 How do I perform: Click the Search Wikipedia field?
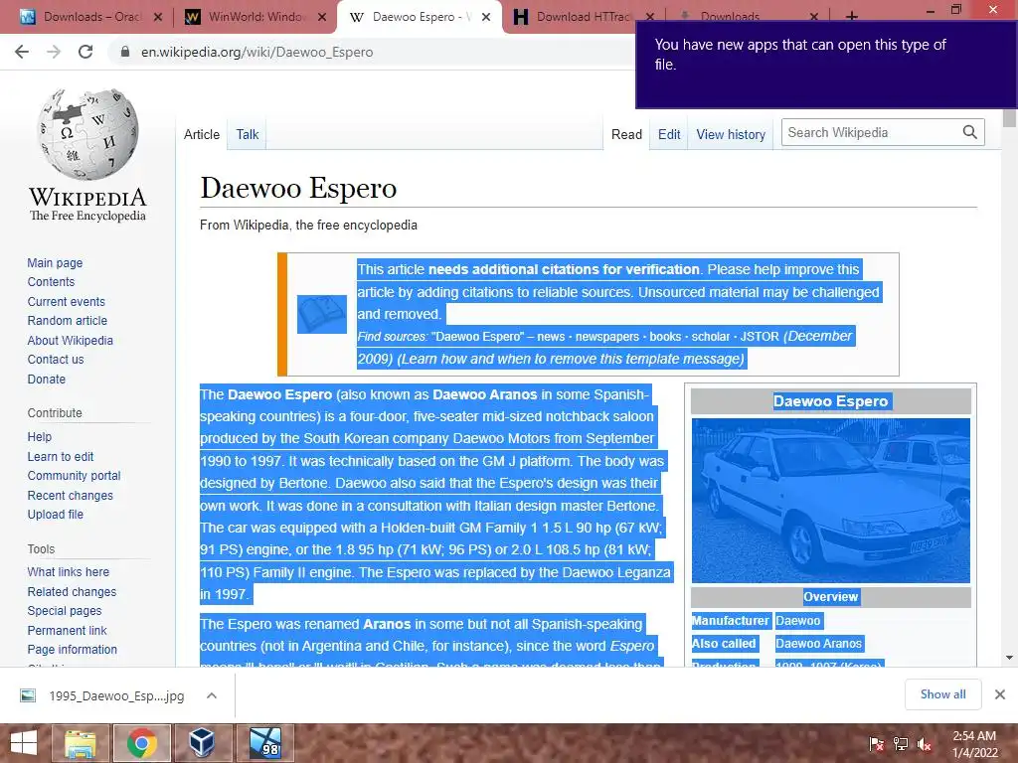[871, 132]
